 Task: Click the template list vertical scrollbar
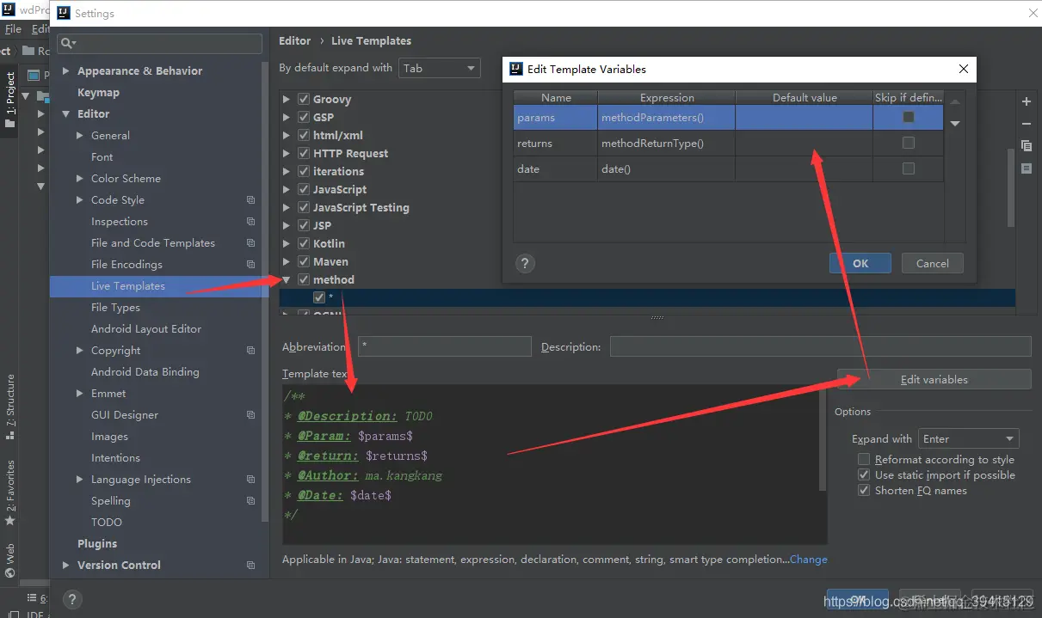click(1011, 187)
